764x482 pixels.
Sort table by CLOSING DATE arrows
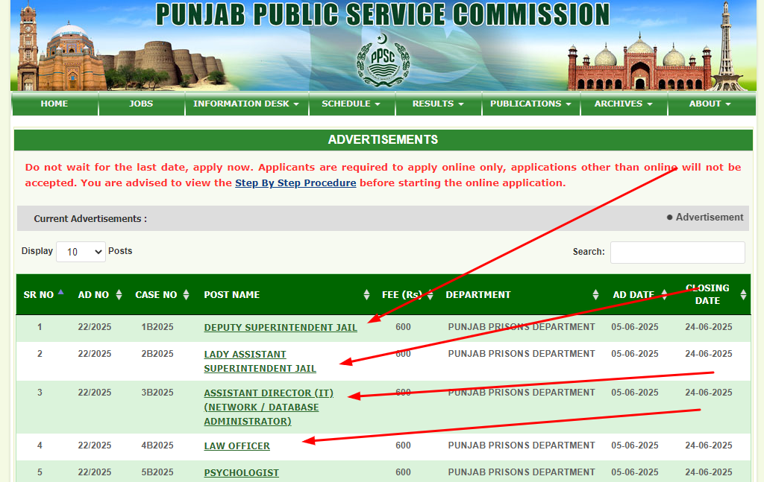pos(743,295)
